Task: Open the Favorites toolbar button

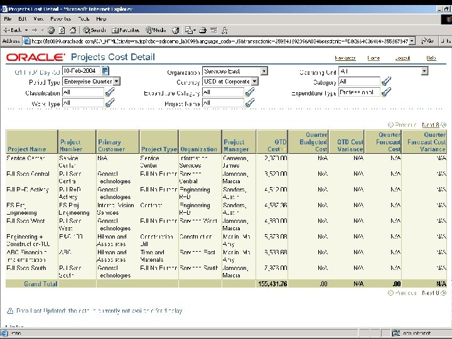Action: coord(126,30)
